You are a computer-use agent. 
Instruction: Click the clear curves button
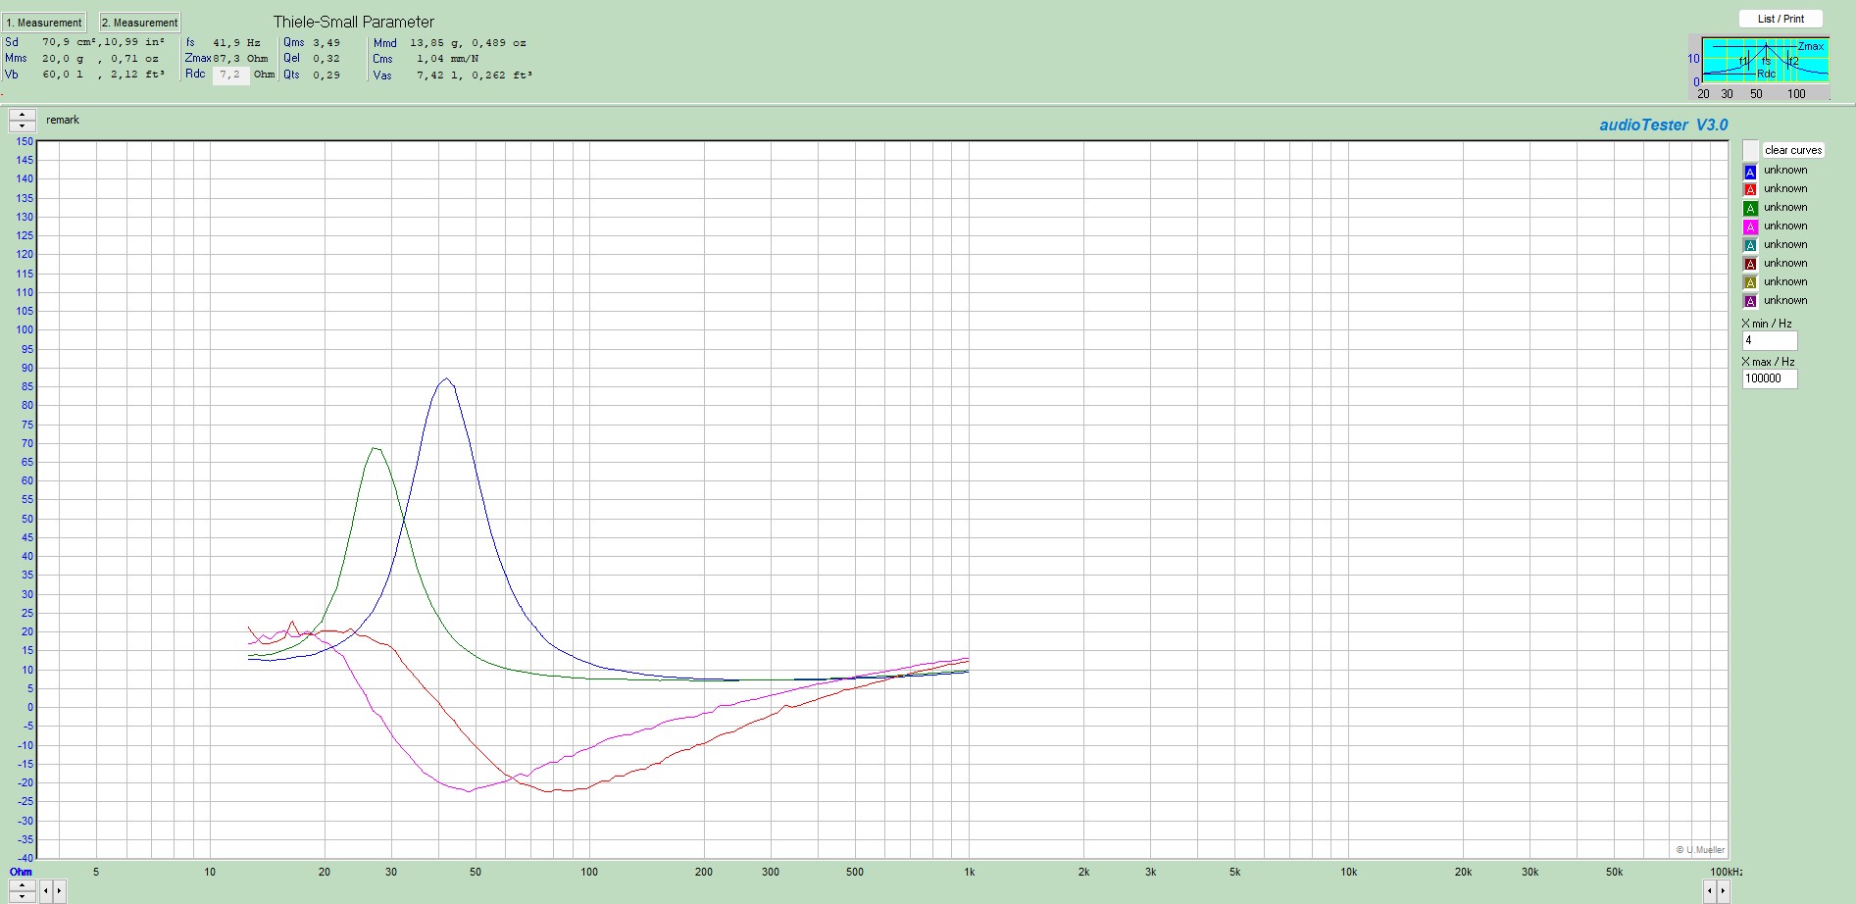1792,150
